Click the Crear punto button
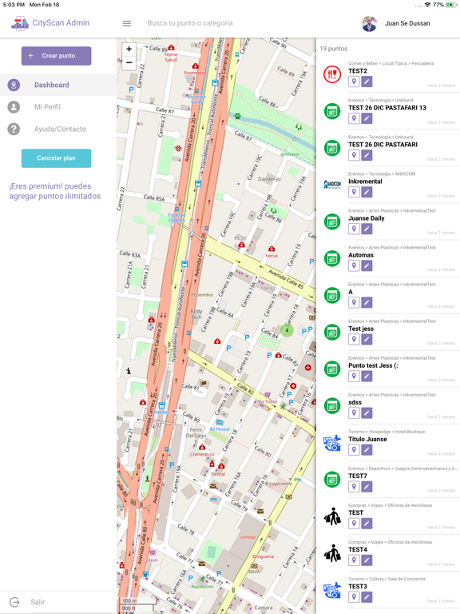This screenshot has height=614, width=460. [x=57, y=56]
